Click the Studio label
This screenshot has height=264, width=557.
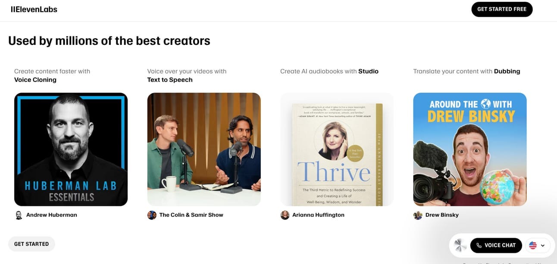coord(369,71)
